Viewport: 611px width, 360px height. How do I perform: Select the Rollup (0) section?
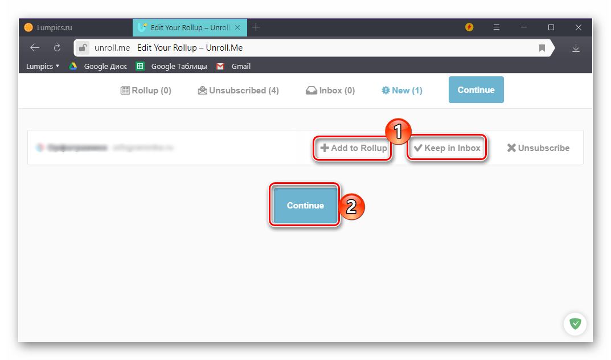pos(146,90)
